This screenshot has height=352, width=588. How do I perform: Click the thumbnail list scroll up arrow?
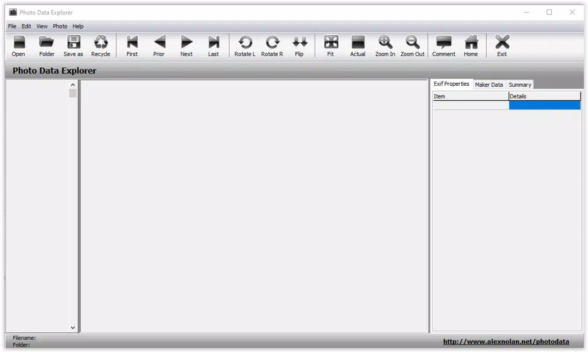click(x=73, y=84)
